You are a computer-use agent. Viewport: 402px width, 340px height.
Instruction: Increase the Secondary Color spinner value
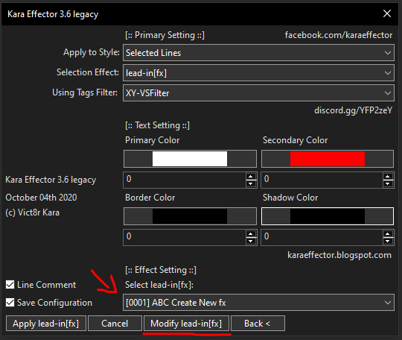tap(388, 177)
